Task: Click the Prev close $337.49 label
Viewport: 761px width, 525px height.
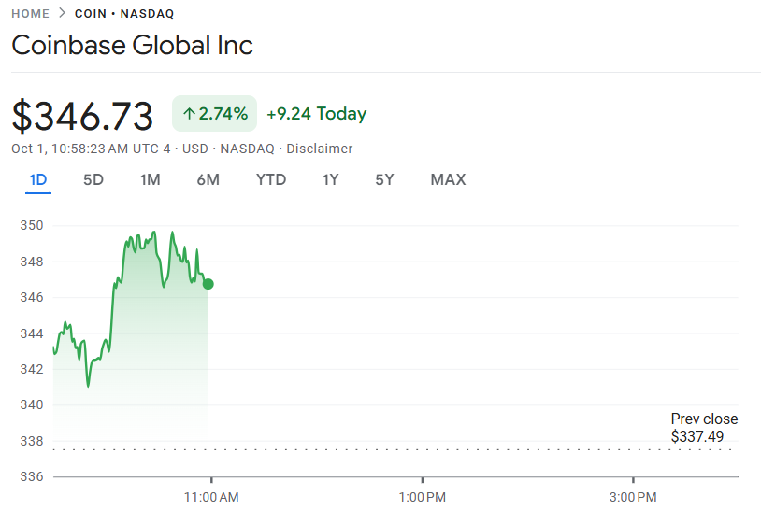Action: (703, 428)
